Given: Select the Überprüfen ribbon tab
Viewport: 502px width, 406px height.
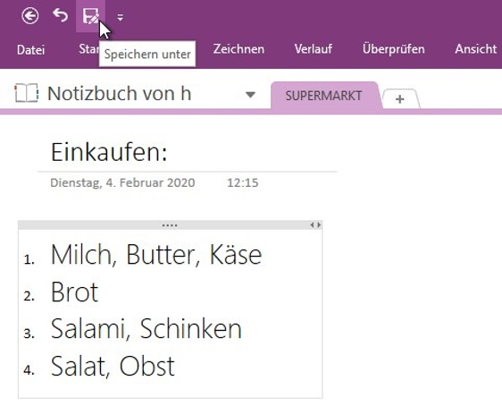Looking at the screenshot, I should (x=393, y=49).
